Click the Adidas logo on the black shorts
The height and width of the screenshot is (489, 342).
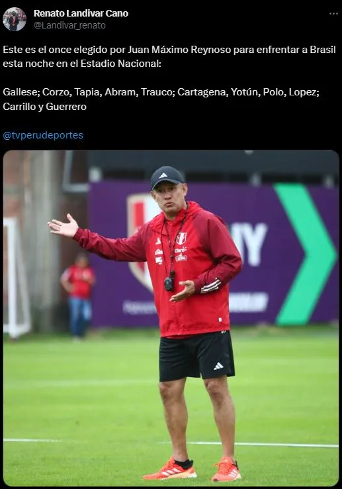[x=218, y=366]
